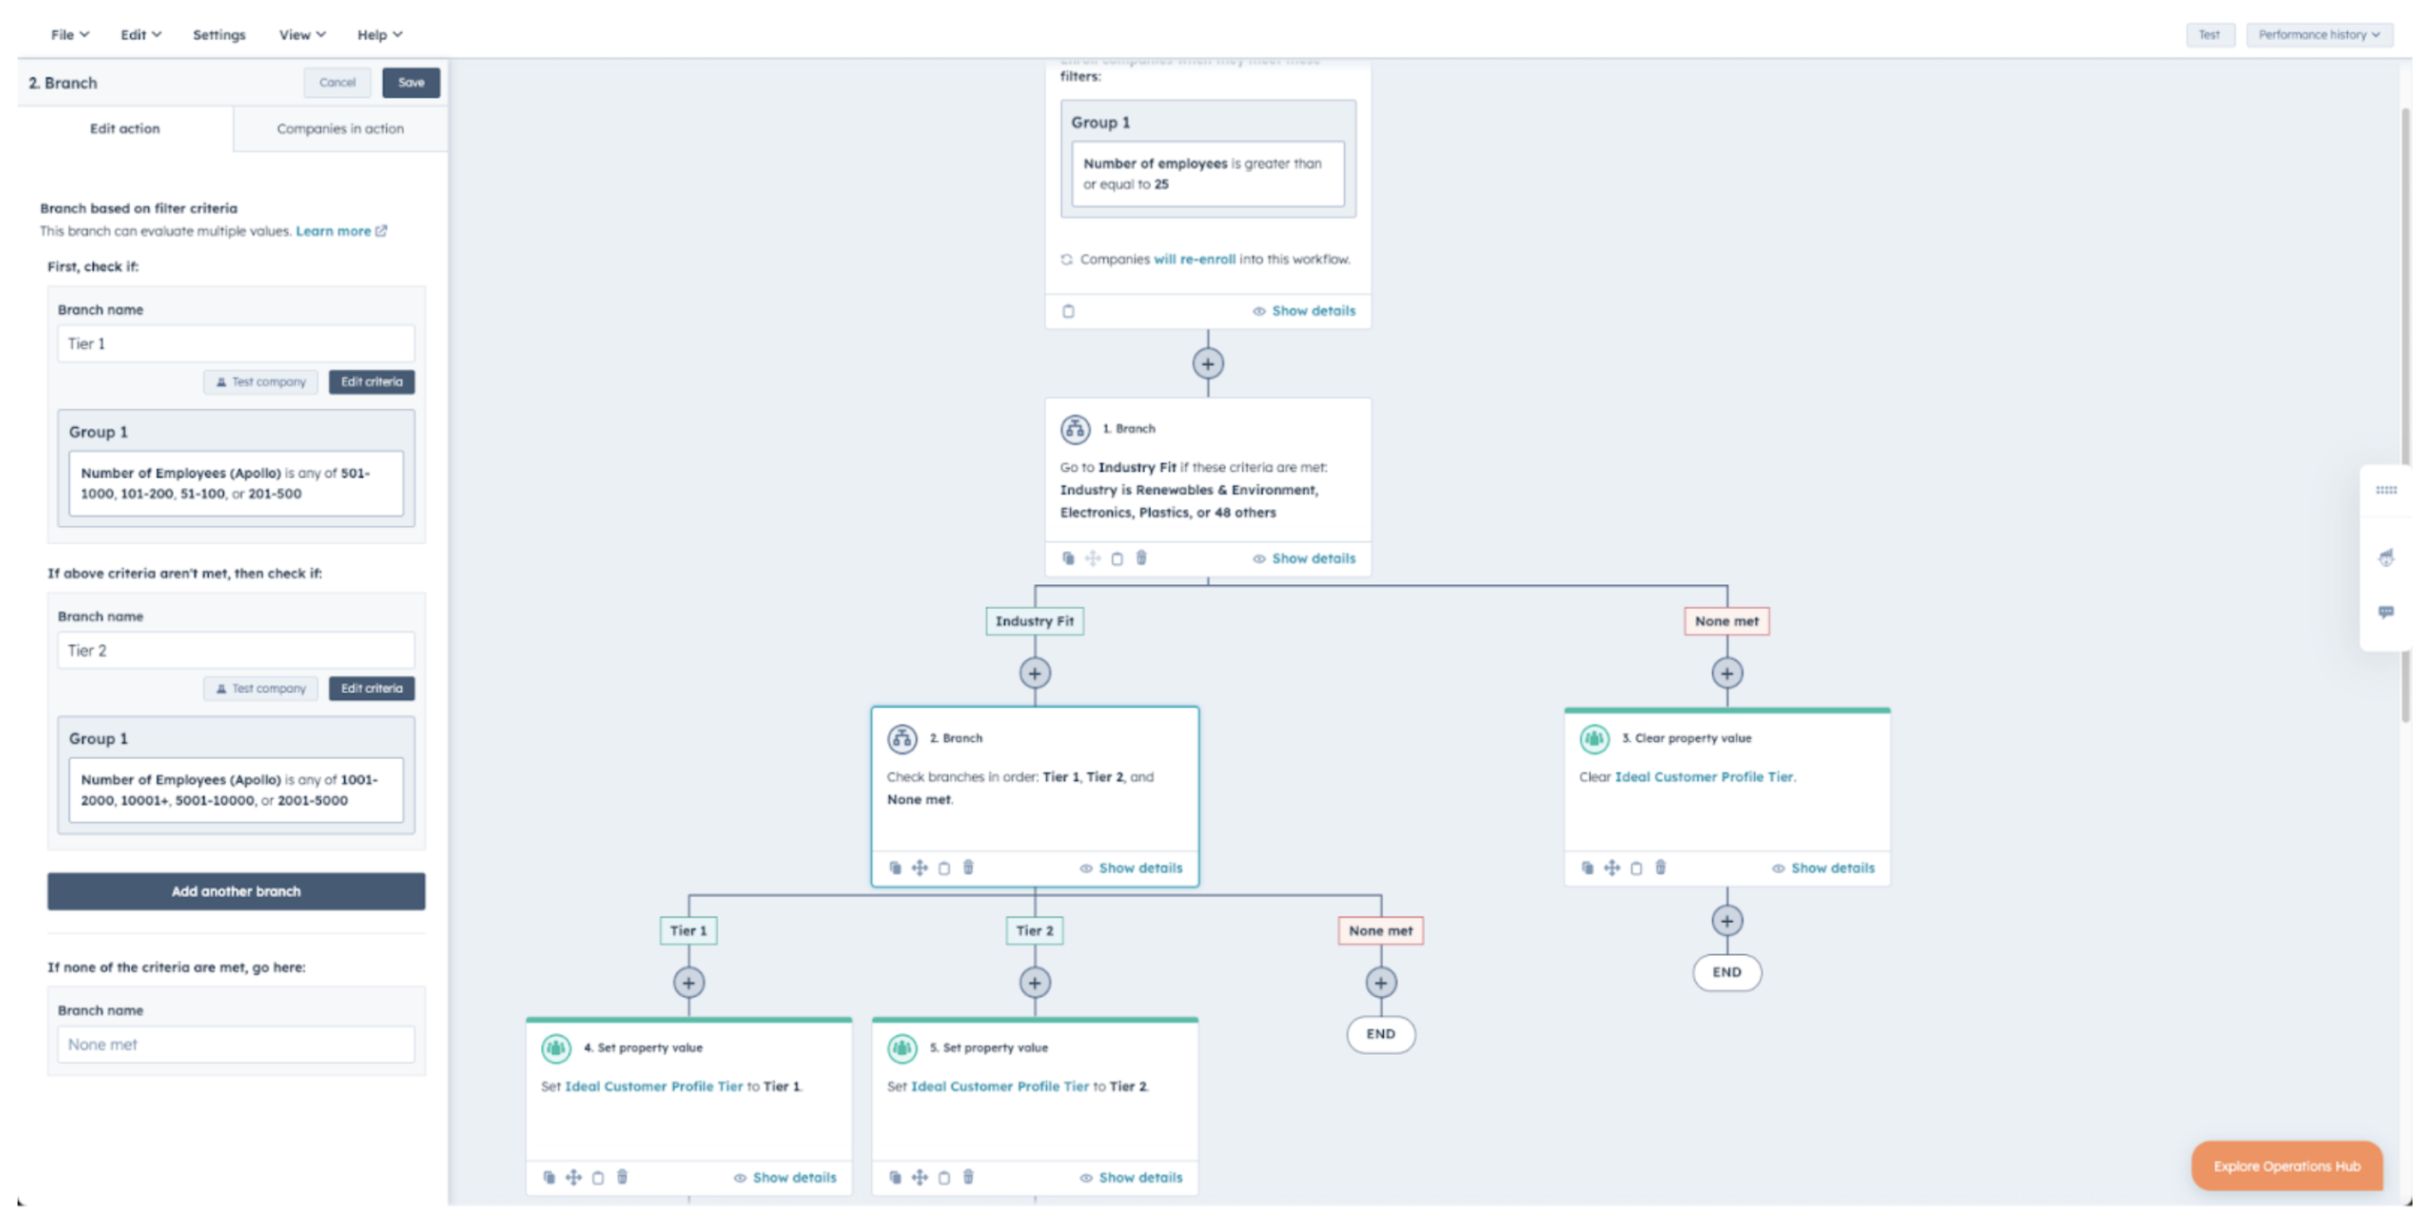Expand the File menu
The width and height of the screenshot is (2413, 1211).
70,35
